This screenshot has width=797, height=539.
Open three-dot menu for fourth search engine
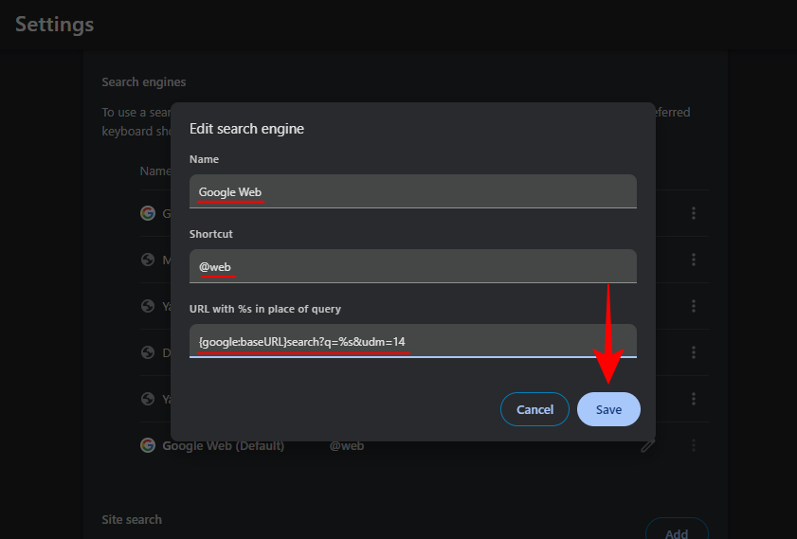(694, 352)
